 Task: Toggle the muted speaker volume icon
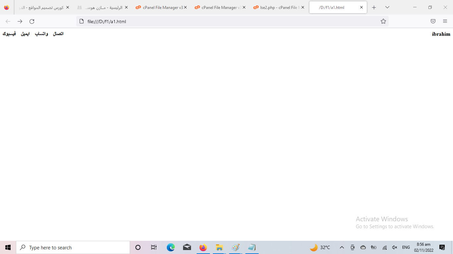395,247
